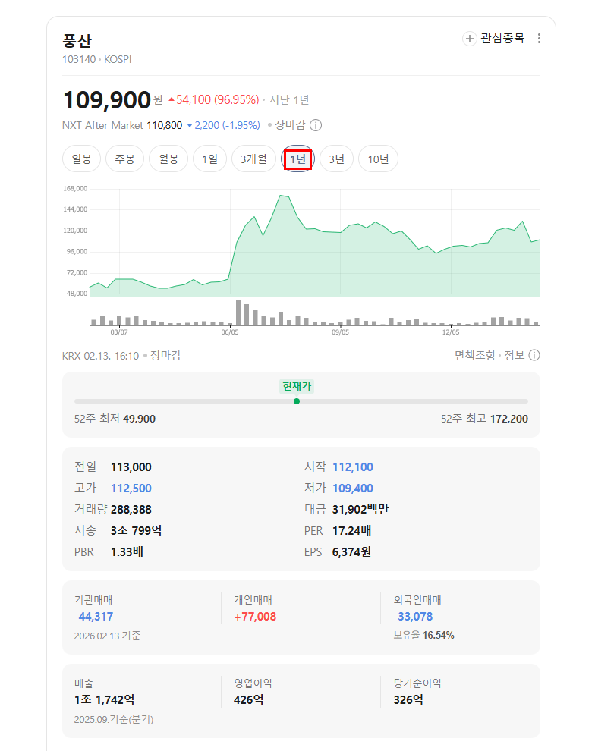
Task: Click the 168,000 y-axis label
Action: pos(75,188)
